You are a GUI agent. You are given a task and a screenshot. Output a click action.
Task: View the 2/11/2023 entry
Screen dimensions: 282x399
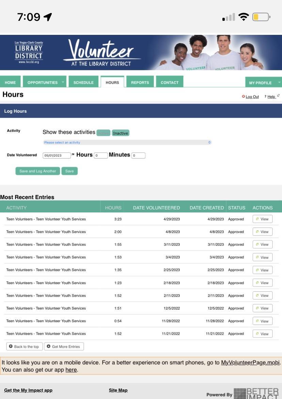point(263,295)
